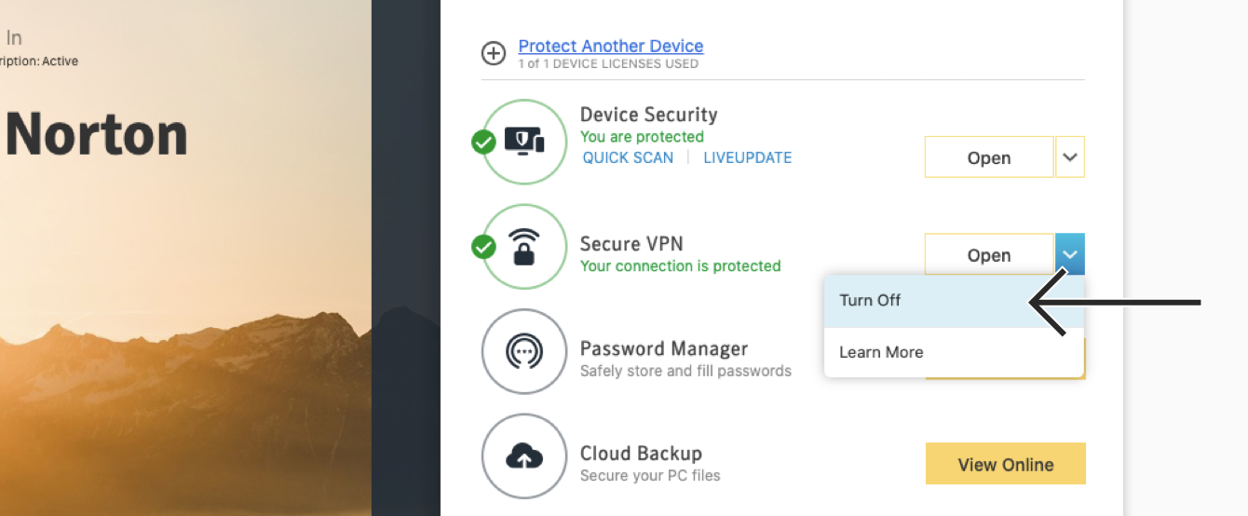Start LIVEUPDATE for Device Security
Viewport: 1248px width, 516px height.
[x=748, y=157]
